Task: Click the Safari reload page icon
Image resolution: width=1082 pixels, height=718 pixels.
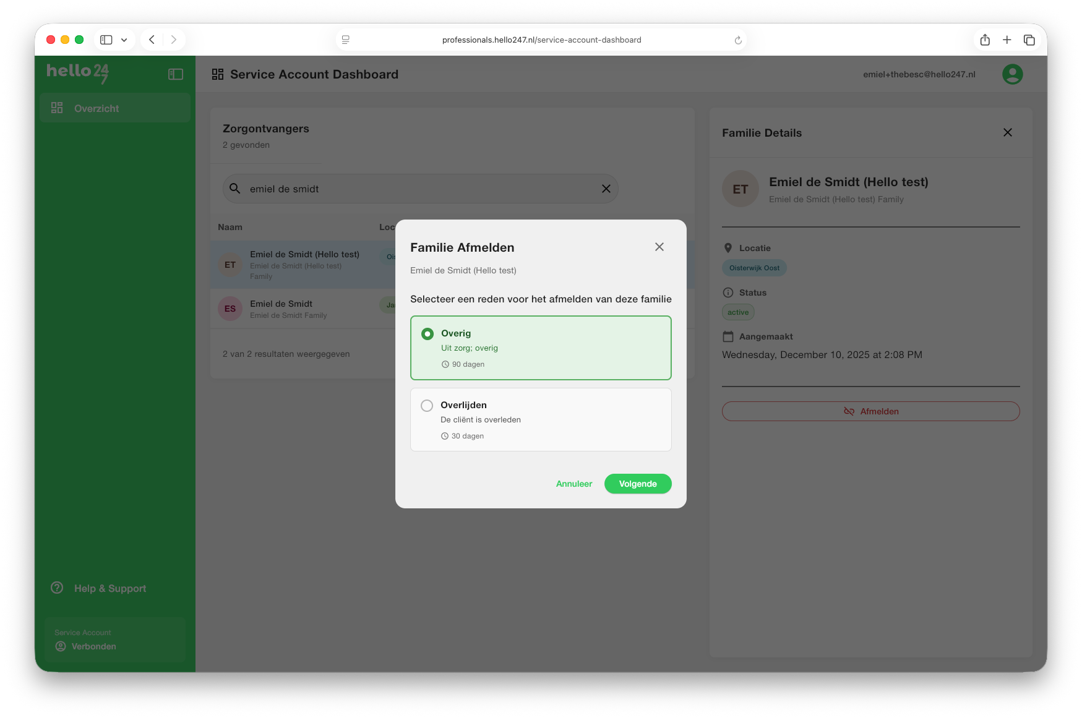Action: click(x=737, y=40)
